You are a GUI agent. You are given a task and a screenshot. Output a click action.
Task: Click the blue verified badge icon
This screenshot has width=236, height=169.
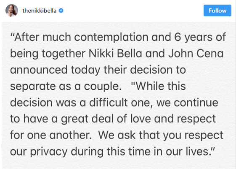[61, 10]
